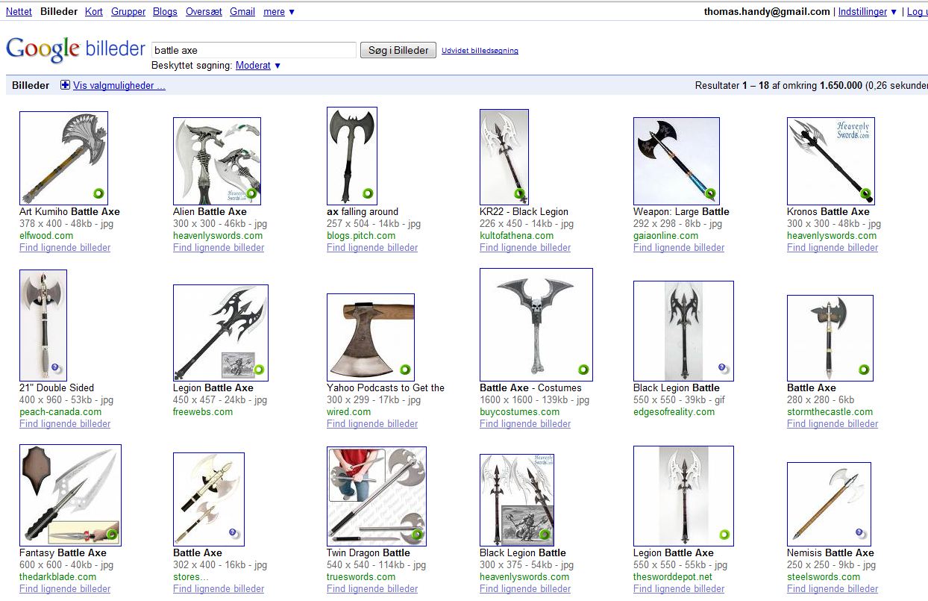Find lignende billeder for Kronos Battle Axe
This screenshot has height=601, width=928.
(833, 248)
